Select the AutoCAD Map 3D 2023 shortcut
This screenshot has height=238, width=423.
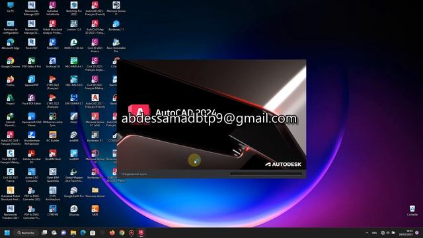coord(95,27)
